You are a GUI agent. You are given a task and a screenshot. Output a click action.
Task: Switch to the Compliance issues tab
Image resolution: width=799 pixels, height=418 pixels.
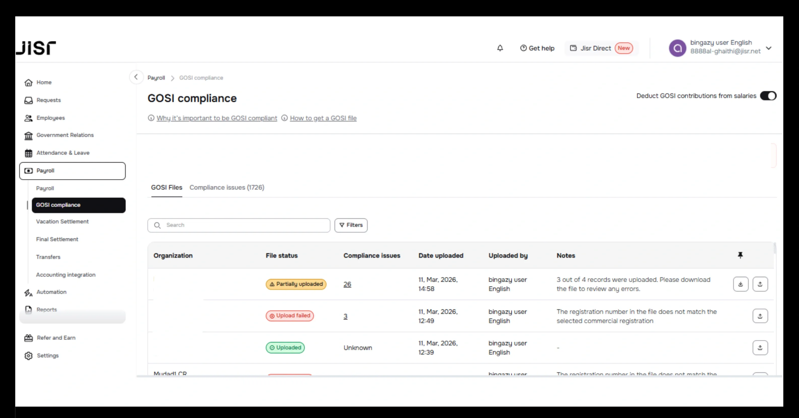(x=227, y=187)
